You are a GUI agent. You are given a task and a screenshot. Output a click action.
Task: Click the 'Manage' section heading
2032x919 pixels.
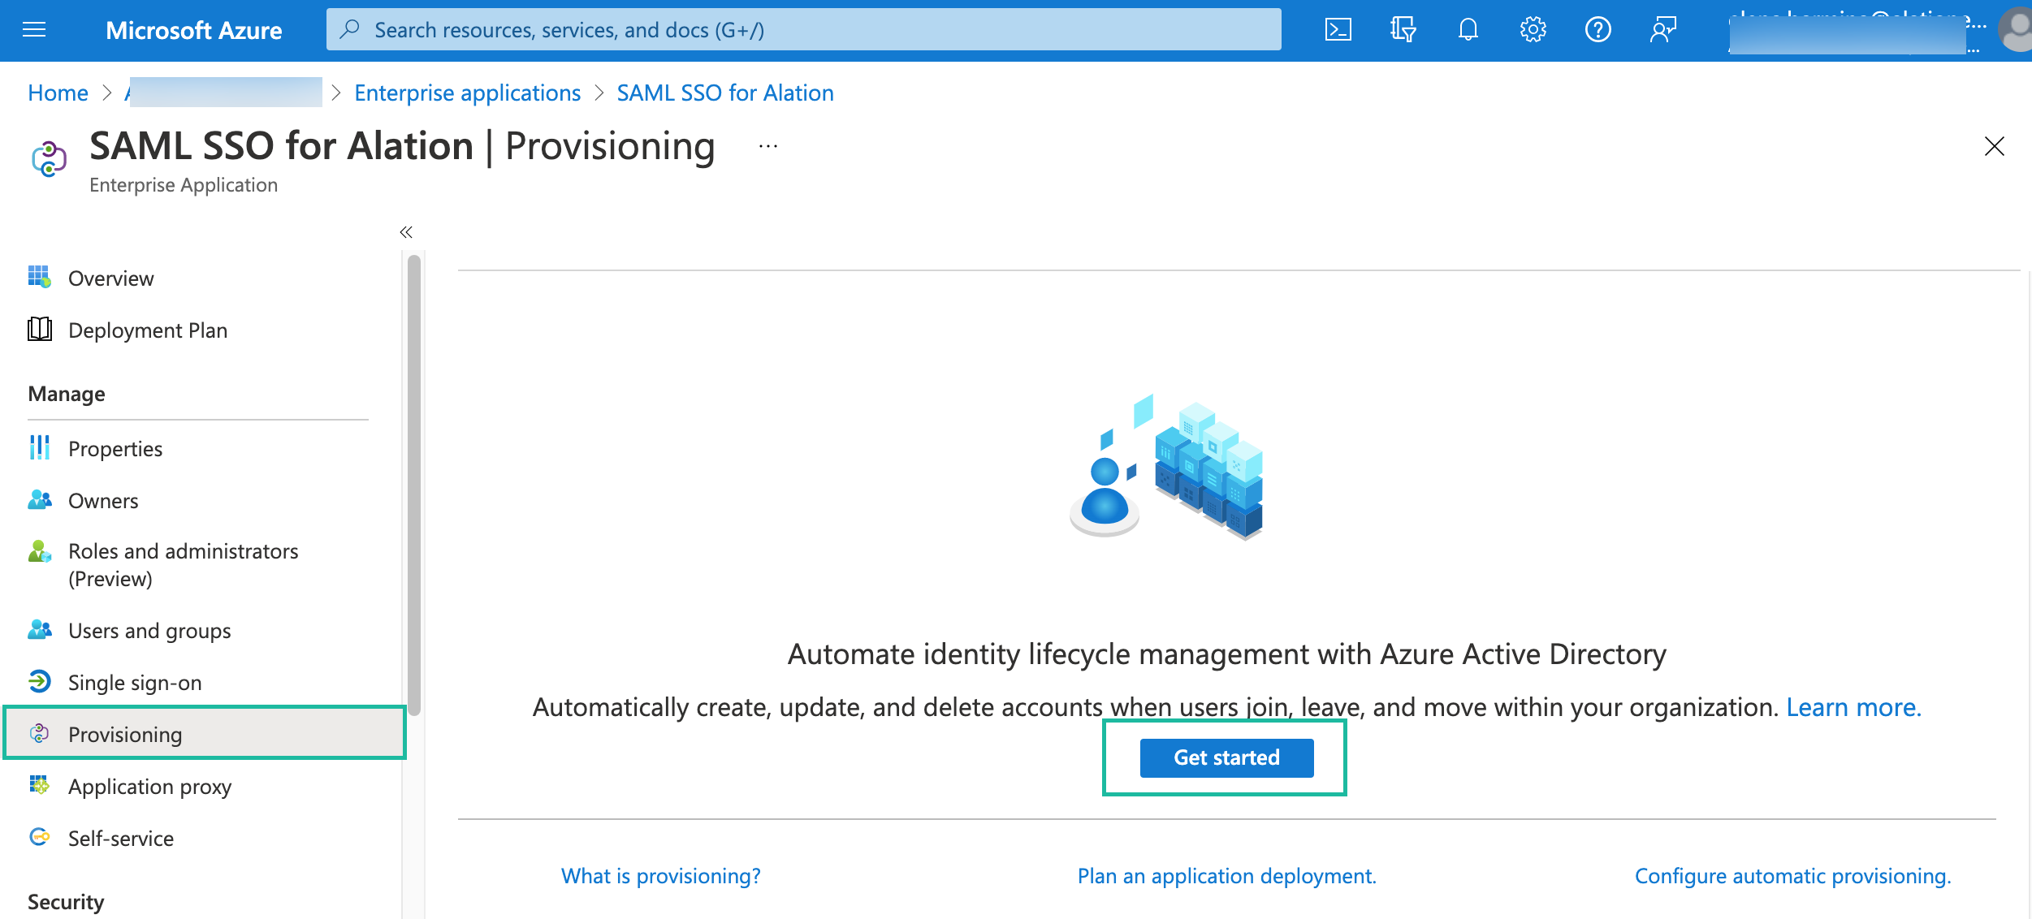67,394
